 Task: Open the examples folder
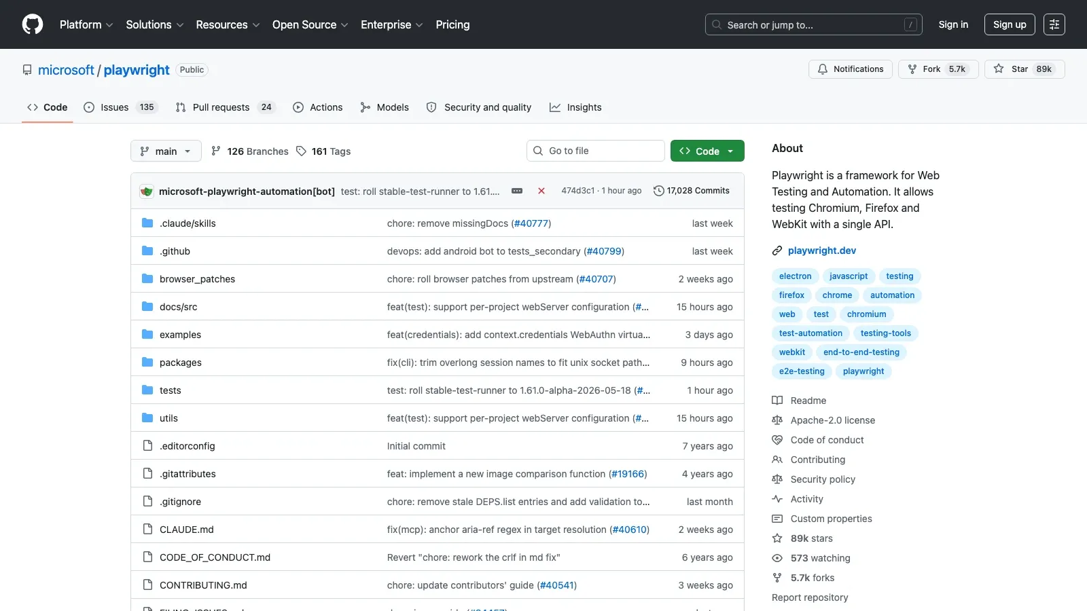pos(180,335)
